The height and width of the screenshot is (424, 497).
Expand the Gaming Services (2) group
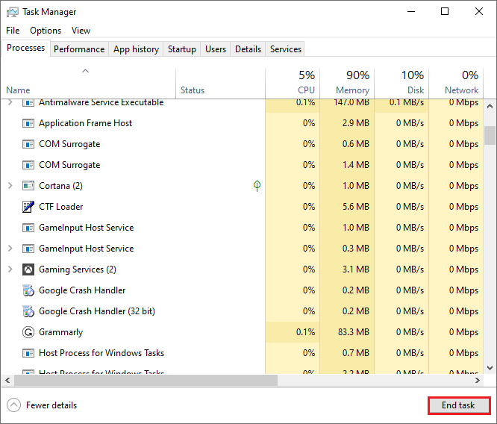(10, 269)
